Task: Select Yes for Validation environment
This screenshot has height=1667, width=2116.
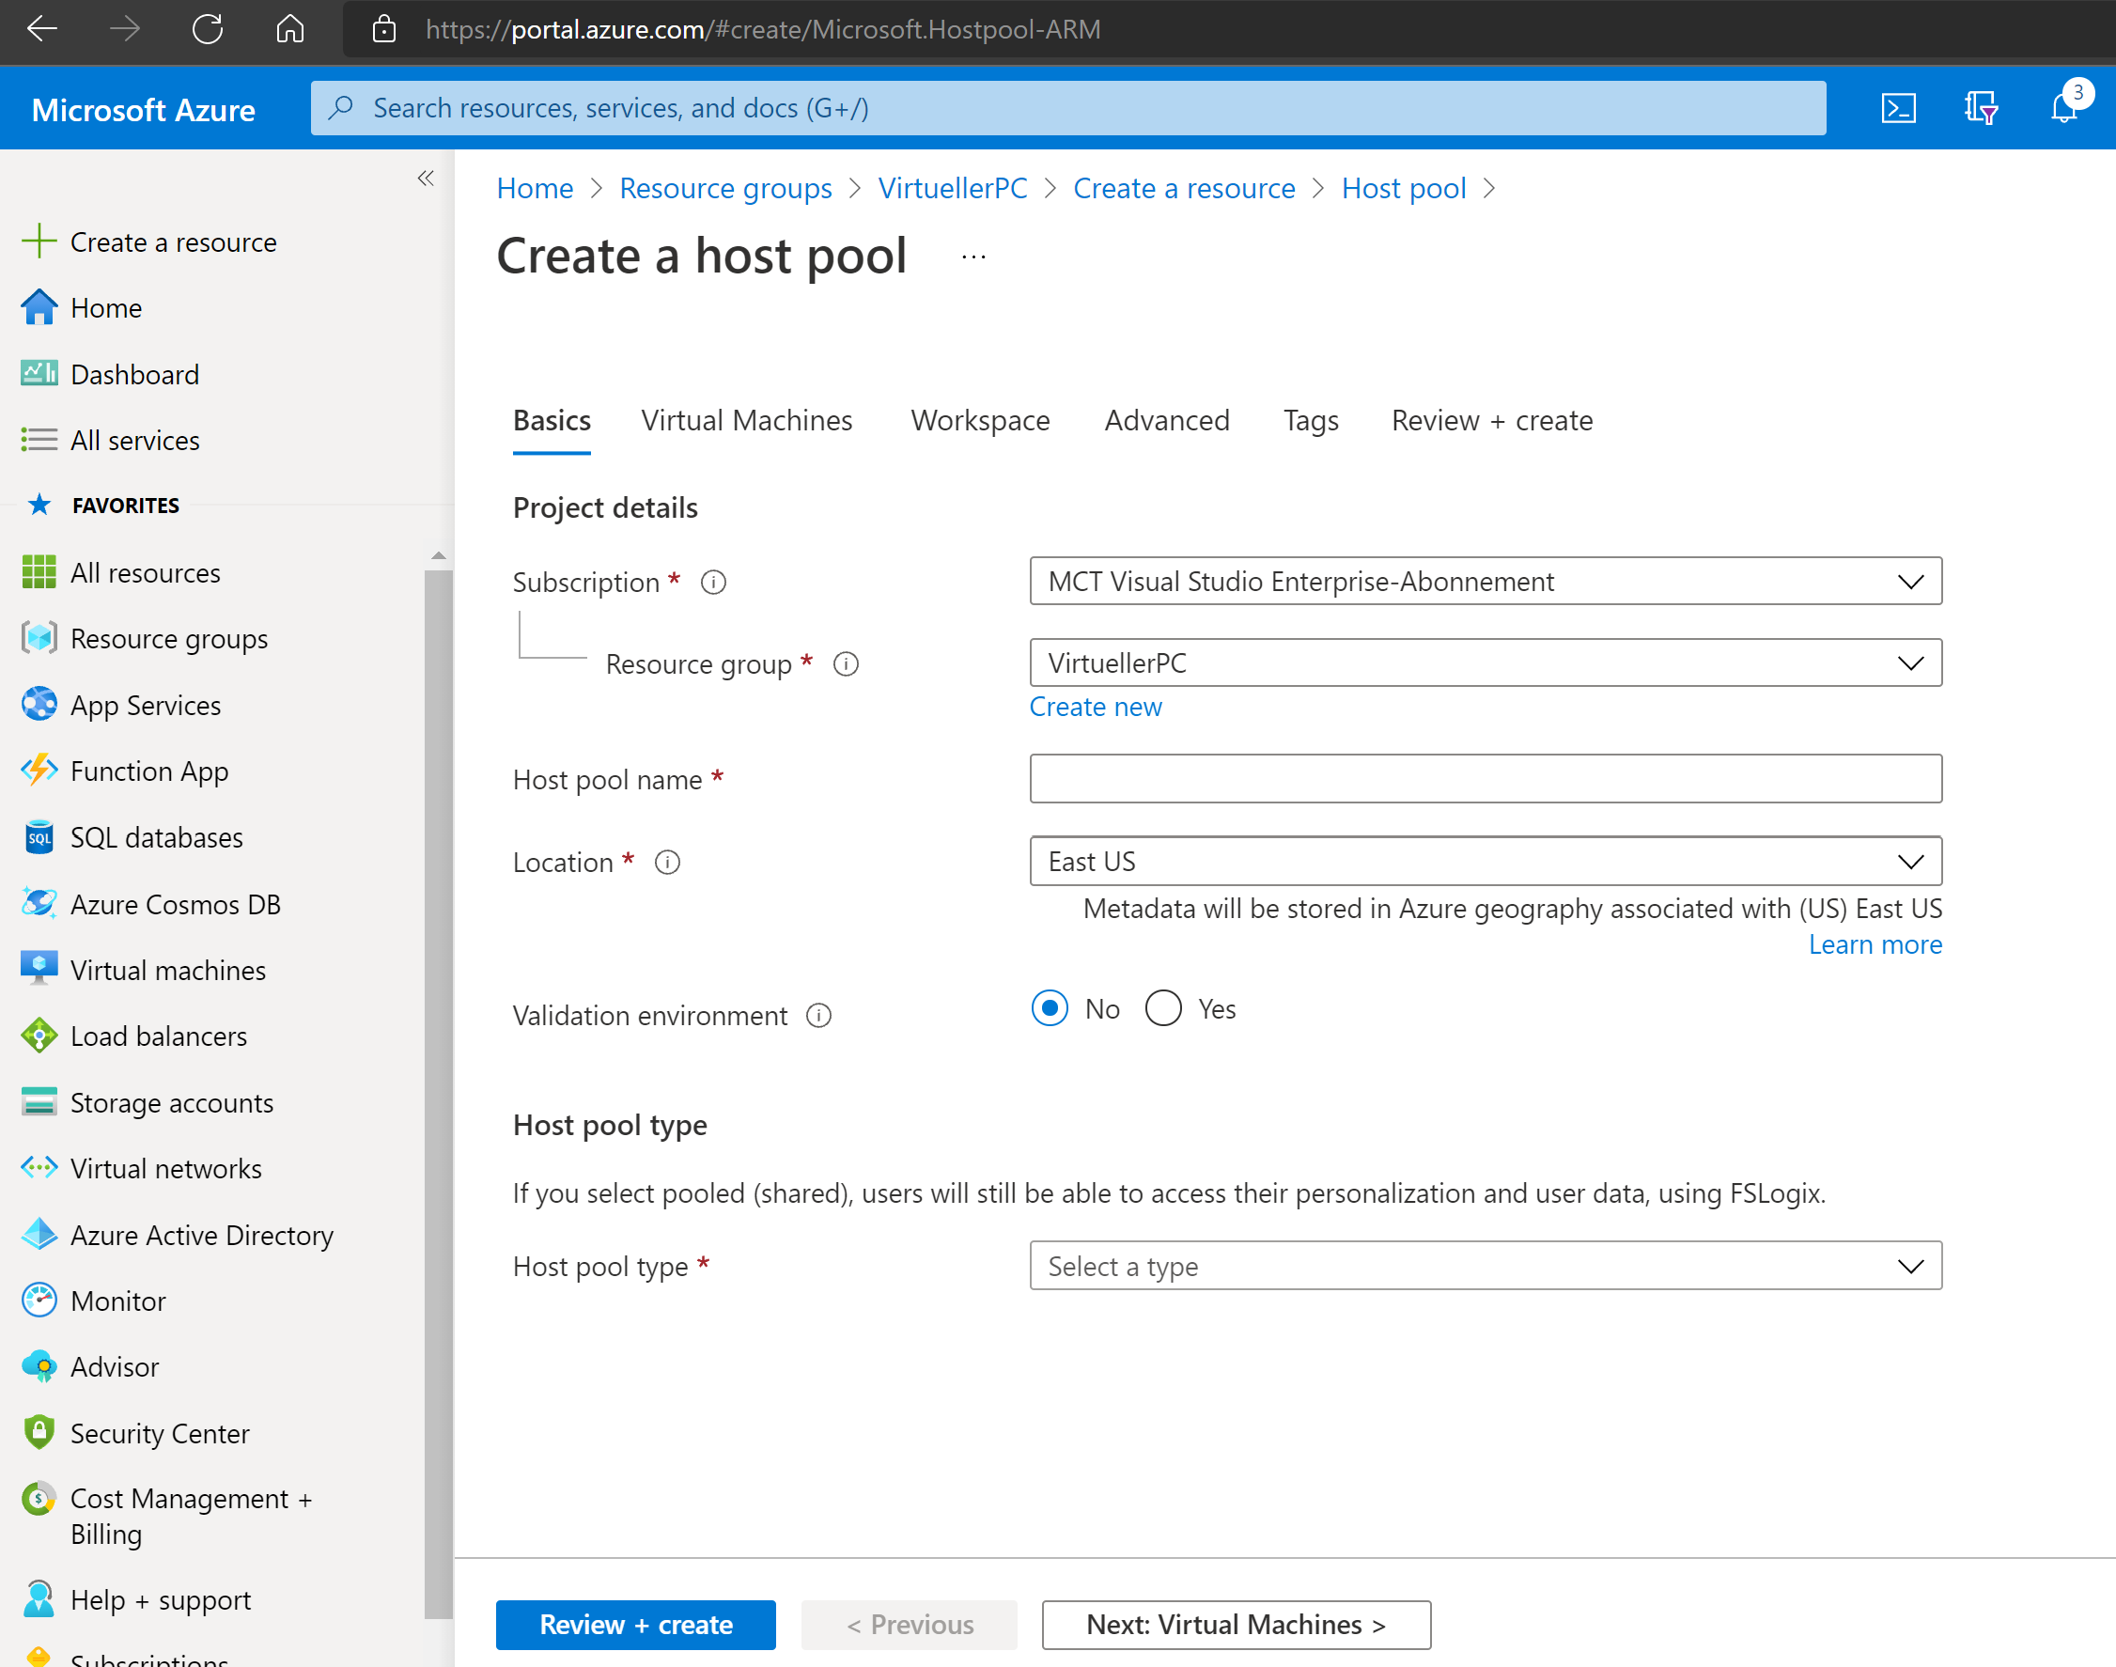Action: [x=1163, y=1008]
